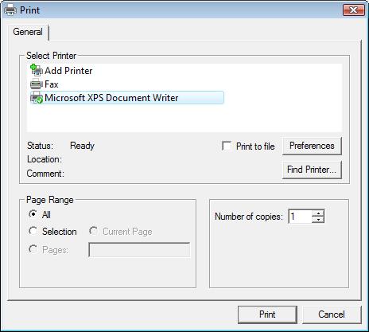This screenshot has height=332, width=369.
Task: Close the Print dialog window
Action: tap(354, 10)
